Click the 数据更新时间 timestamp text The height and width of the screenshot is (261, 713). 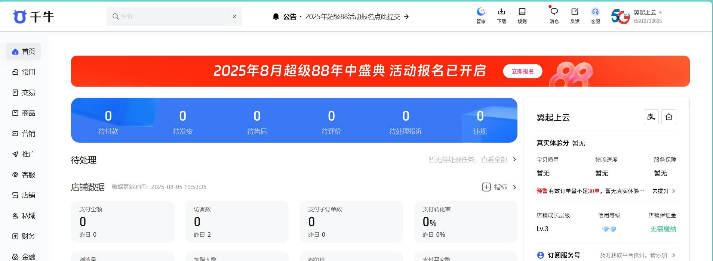[x=159, y=187]
